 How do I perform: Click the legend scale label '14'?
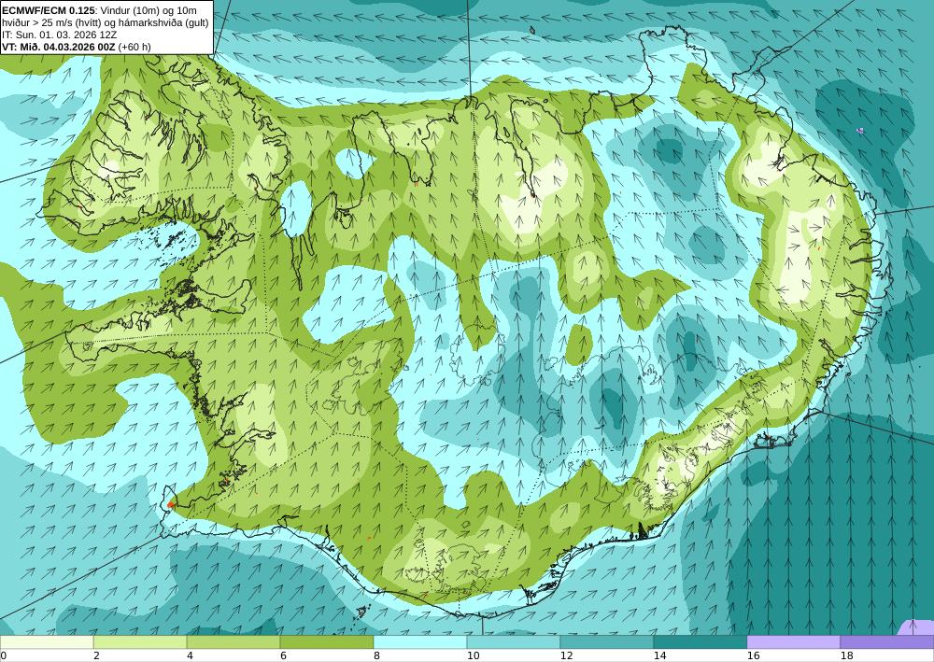[659, 656]
